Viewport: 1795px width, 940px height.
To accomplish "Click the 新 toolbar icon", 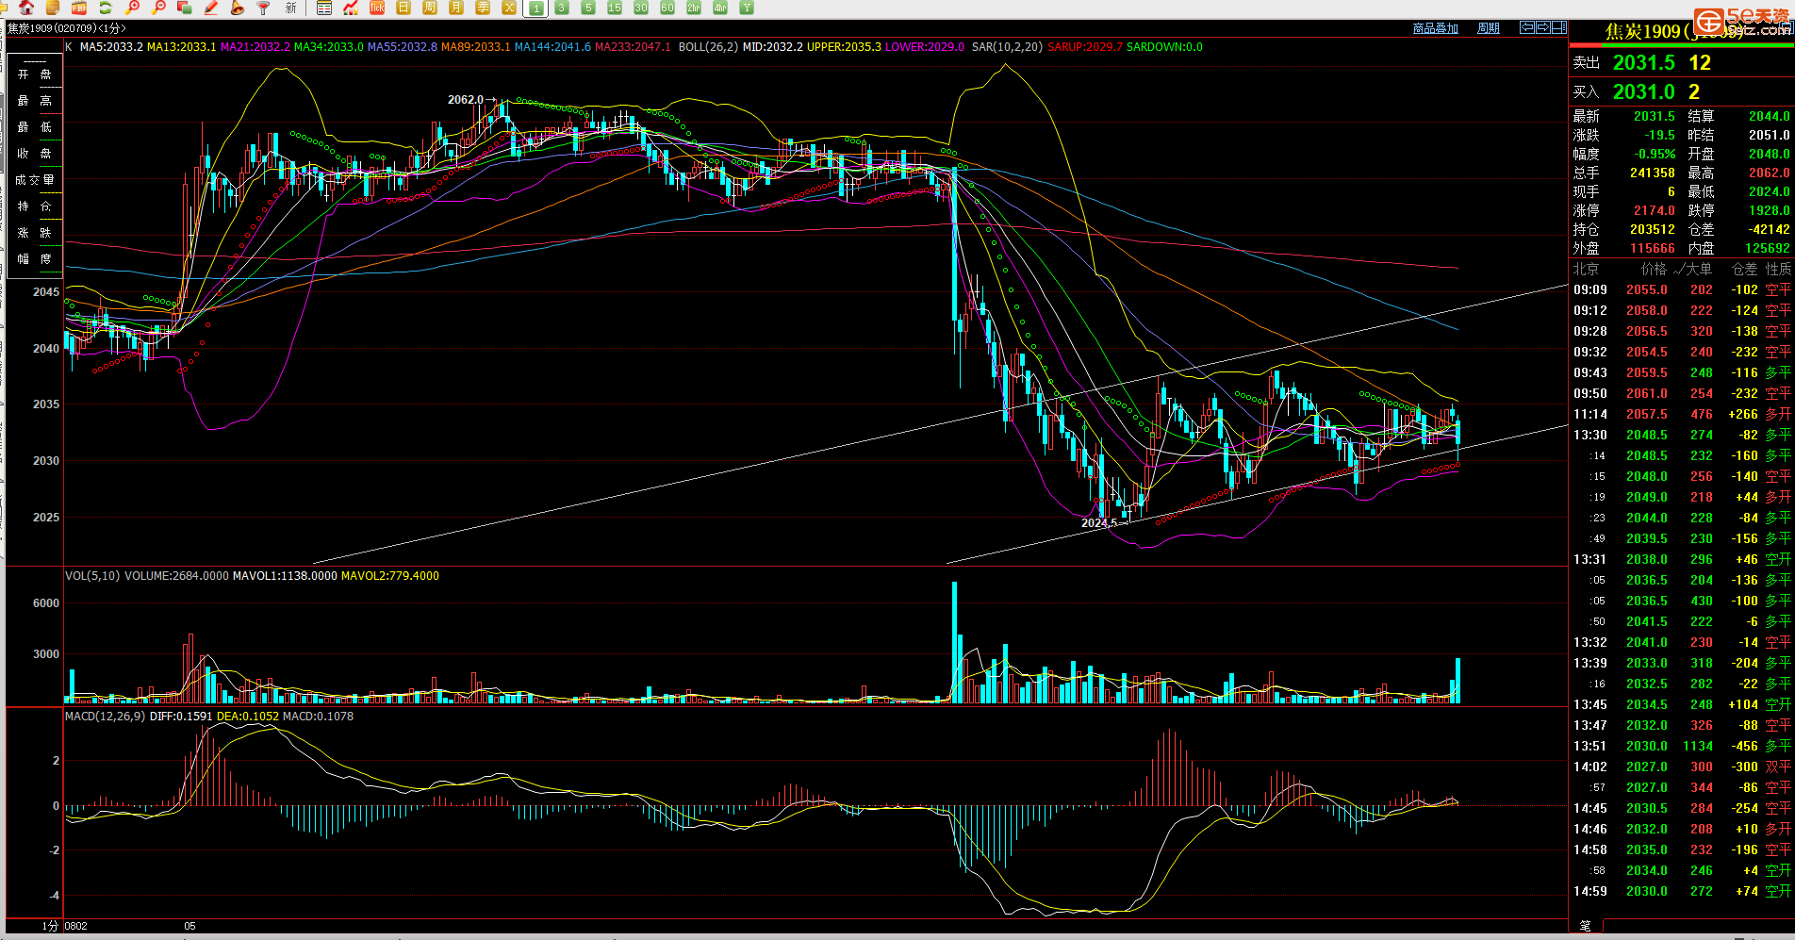I will tap(290, 8).
